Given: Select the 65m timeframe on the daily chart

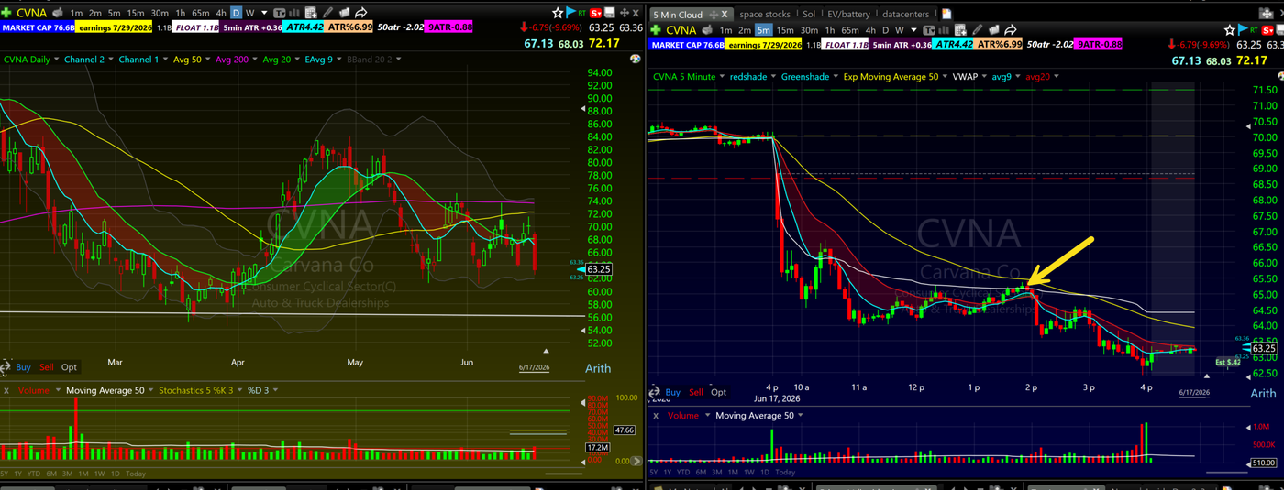Looking at the screenshot, I should pyautogui.click(x=200, y=13).
